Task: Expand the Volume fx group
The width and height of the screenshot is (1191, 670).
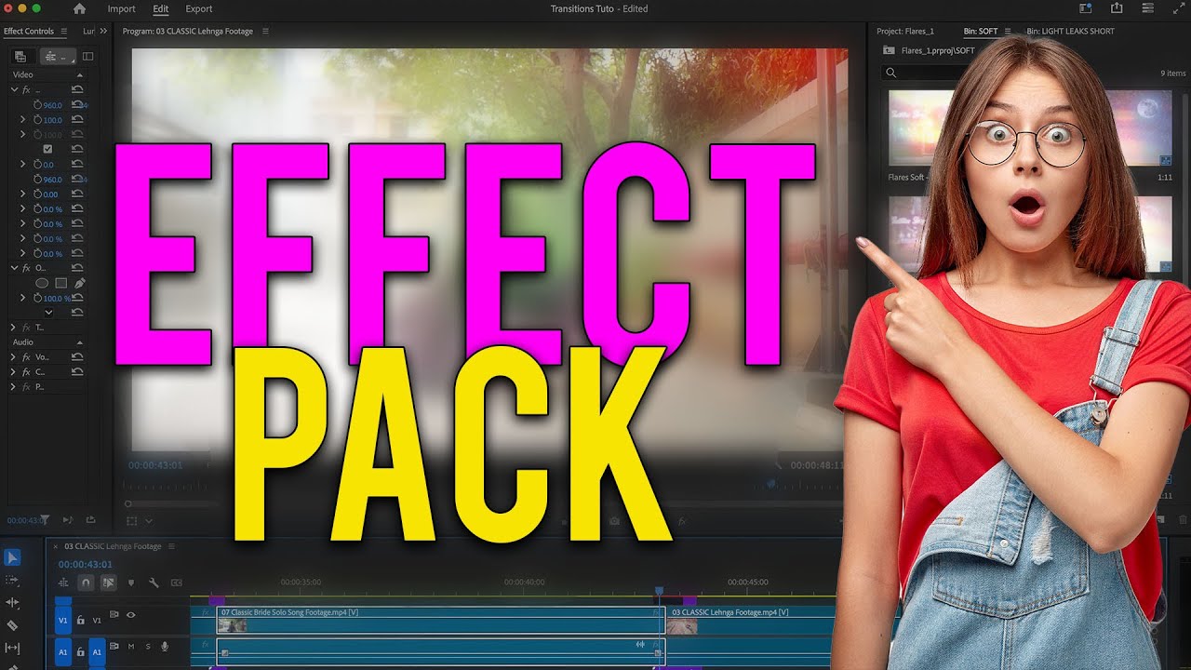Action: tap(14, 357)
